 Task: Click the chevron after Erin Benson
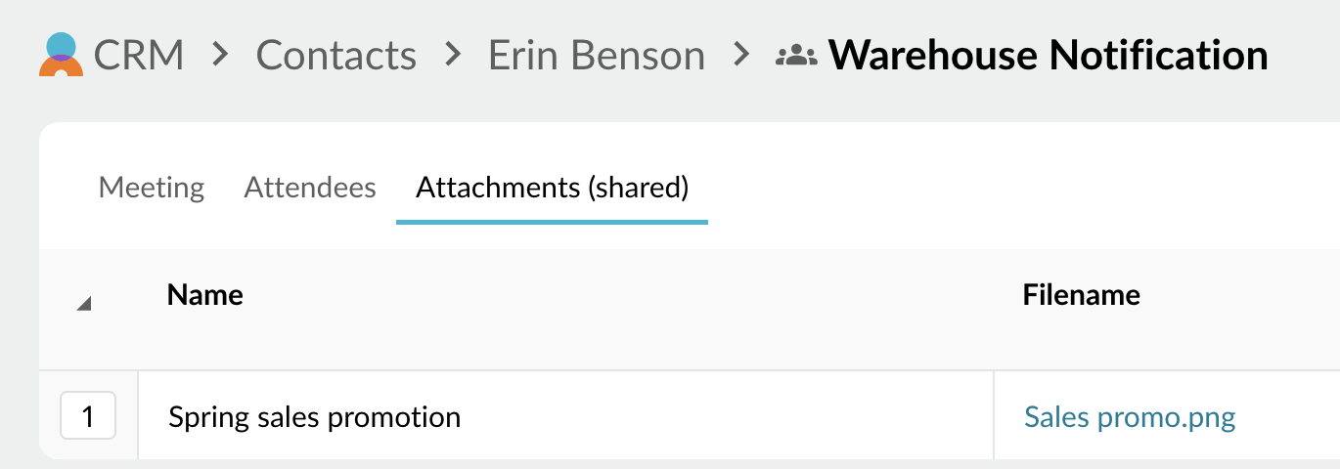pos(742,55)
